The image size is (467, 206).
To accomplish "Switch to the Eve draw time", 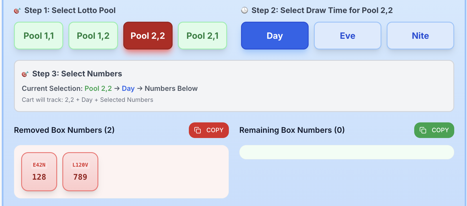I will [x=347, y=36].
